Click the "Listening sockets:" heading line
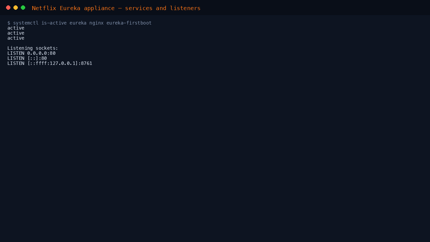 (x=33, y=48)
